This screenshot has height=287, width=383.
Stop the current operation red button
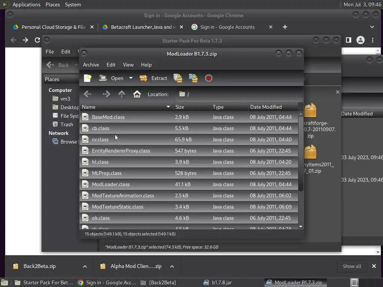pos(208,78)
